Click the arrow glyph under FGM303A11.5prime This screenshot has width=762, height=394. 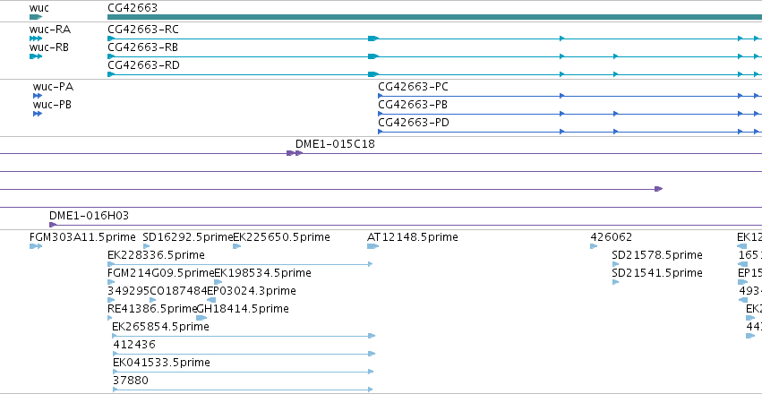[36, 246]
